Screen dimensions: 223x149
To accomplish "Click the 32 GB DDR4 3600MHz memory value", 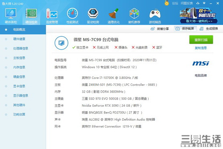I will coord(104,92).
